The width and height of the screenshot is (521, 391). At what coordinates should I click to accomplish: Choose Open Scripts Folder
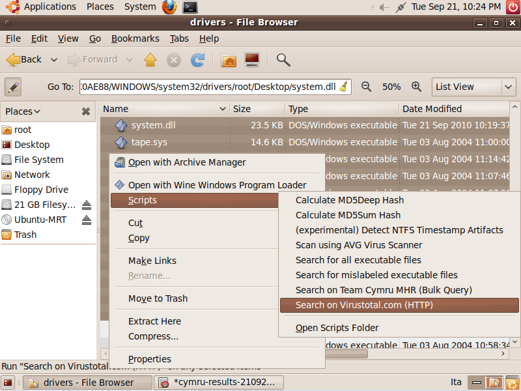click(x=399, y=328)
